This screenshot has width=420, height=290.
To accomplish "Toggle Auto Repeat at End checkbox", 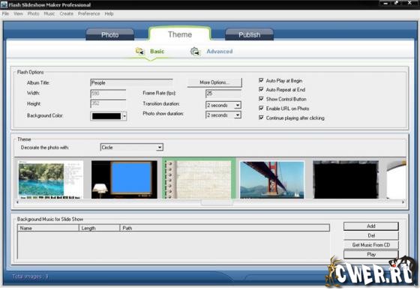I will [x=261, y=89].
